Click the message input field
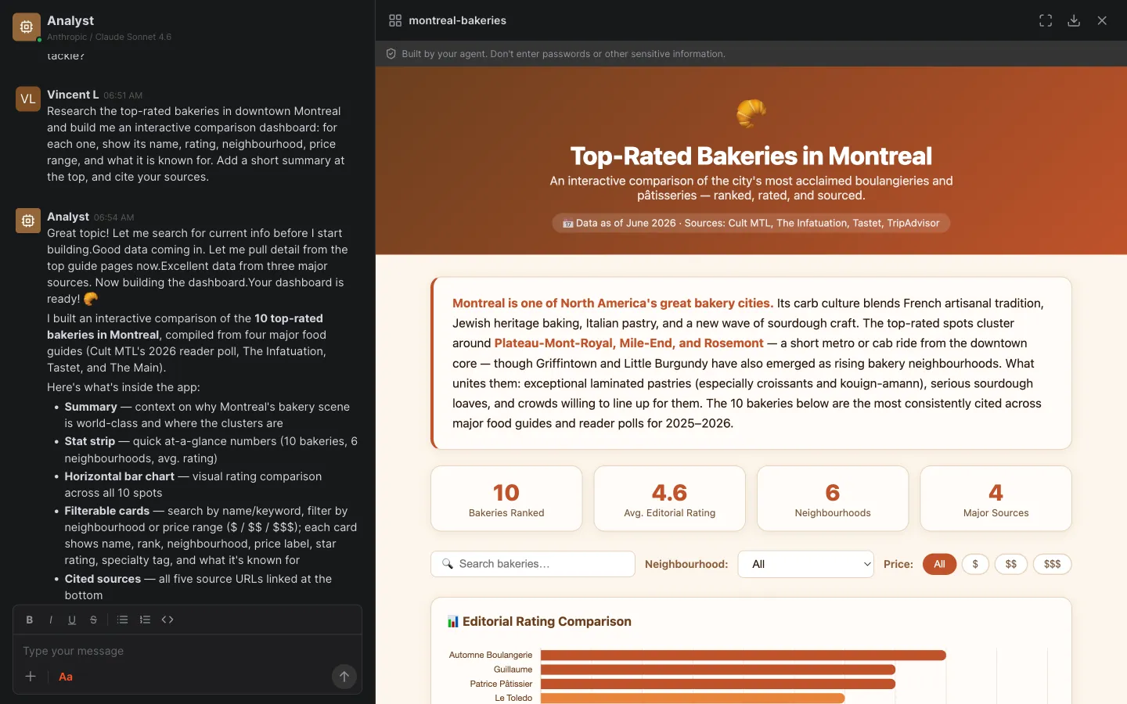Screen dimensions: 1127x704 (x=187, y=651)
